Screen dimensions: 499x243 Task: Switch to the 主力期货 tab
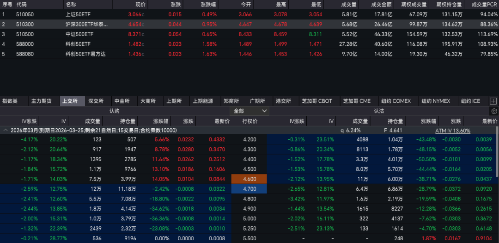point(41,101)
